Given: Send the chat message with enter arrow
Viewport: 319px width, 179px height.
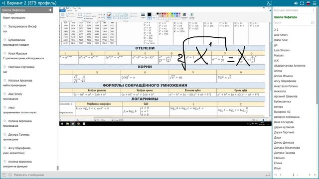Looking at the screenshot, I should 268,175.
